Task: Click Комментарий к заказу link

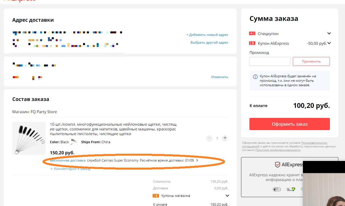Action: 70,169
